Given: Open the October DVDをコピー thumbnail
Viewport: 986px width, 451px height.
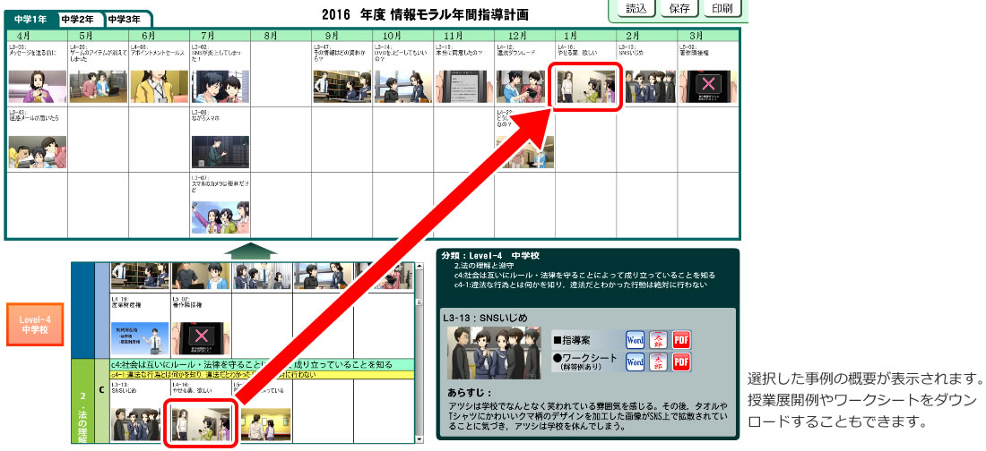Looking at the screenshot, I should (x=403, y=87).
